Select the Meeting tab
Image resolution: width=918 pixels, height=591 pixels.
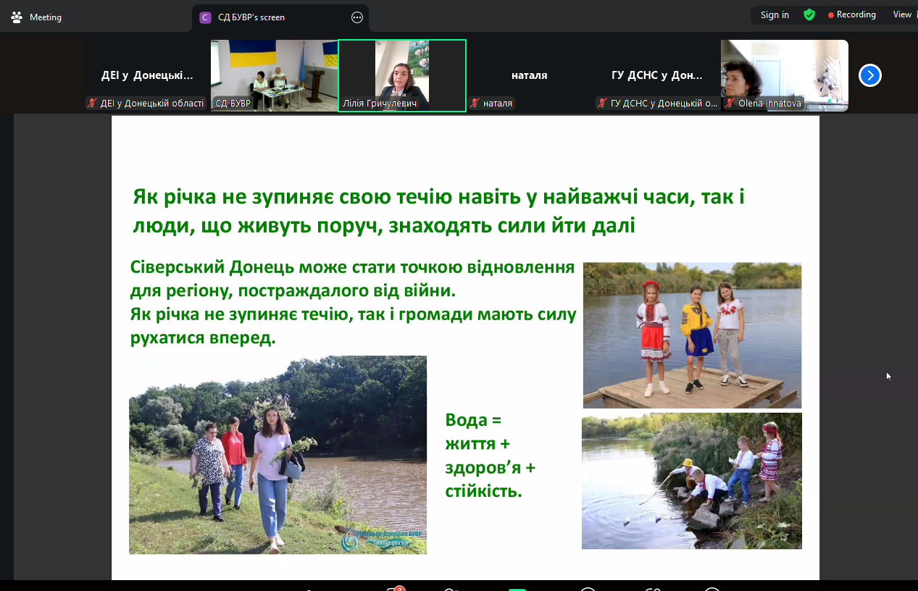tap(45, 17)
